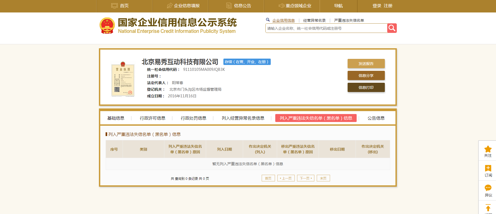Switch to the 列入经营异常名录信息 tab
496x214 pixels.
pyautogui.click(x=243, y=118)
